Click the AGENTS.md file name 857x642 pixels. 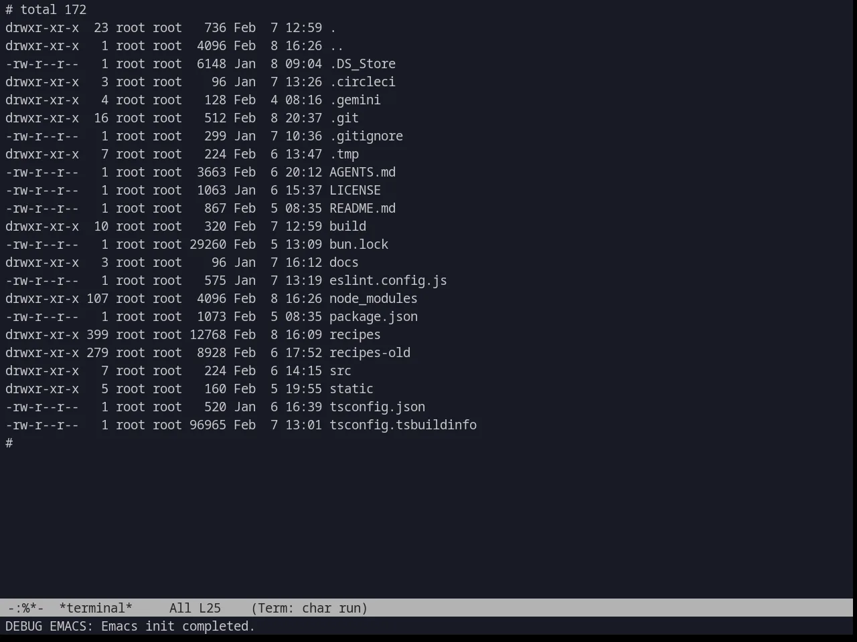click(x=362, y=172)
